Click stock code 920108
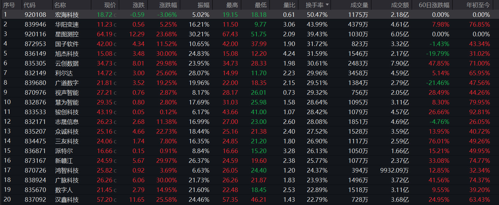 click(35, 15)
